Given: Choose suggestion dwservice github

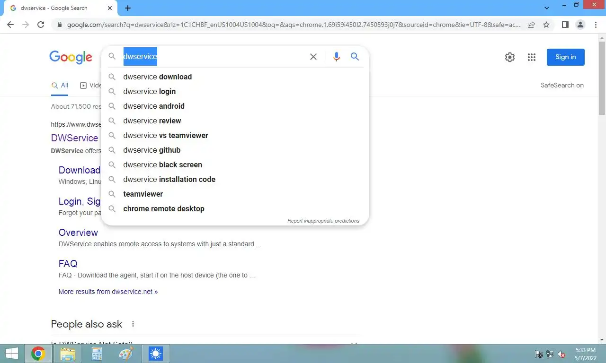Looking at the screenshot, I should pyautogui.click(x=235, y=150).
